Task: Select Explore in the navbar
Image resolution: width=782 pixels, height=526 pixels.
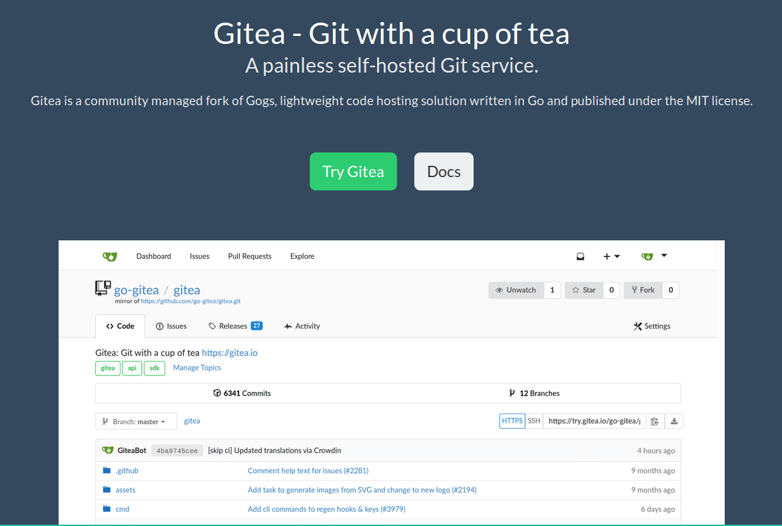Action: 302,256
